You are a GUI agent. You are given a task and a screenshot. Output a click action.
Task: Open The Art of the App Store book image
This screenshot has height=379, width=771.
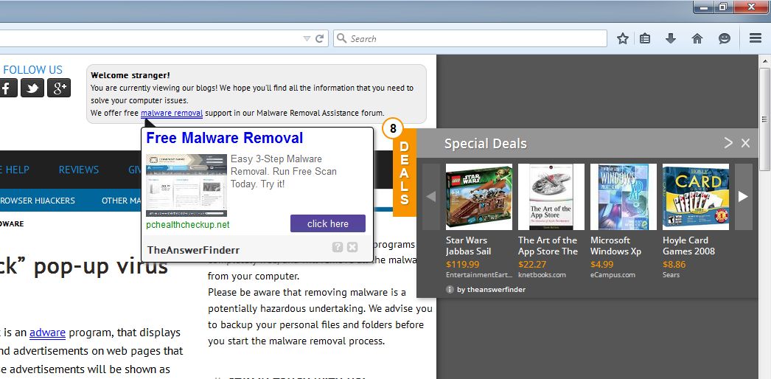[x=551, y=197]
